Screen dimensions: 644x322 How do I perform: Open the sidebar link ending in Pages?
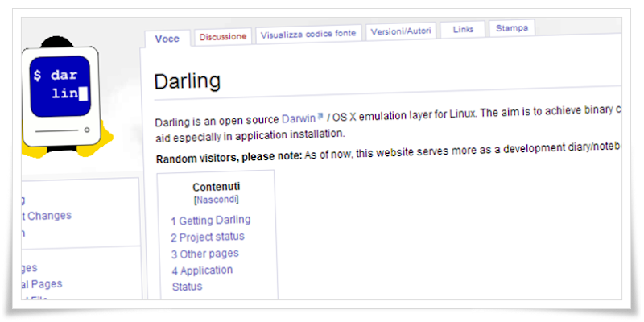point(42,284)
